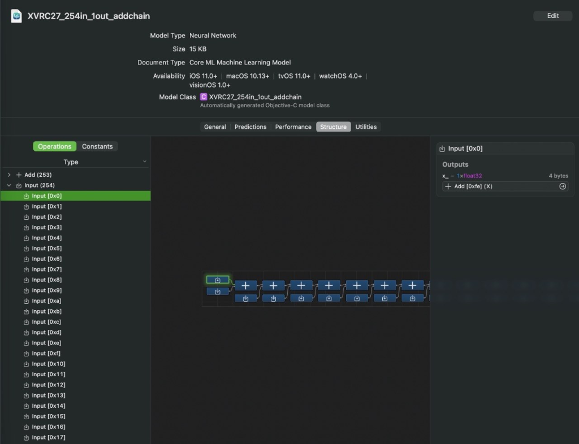The width and height of the screenshot is (579, 444).
Task: Select the Operations segment
Action: [x=55, y=146]
